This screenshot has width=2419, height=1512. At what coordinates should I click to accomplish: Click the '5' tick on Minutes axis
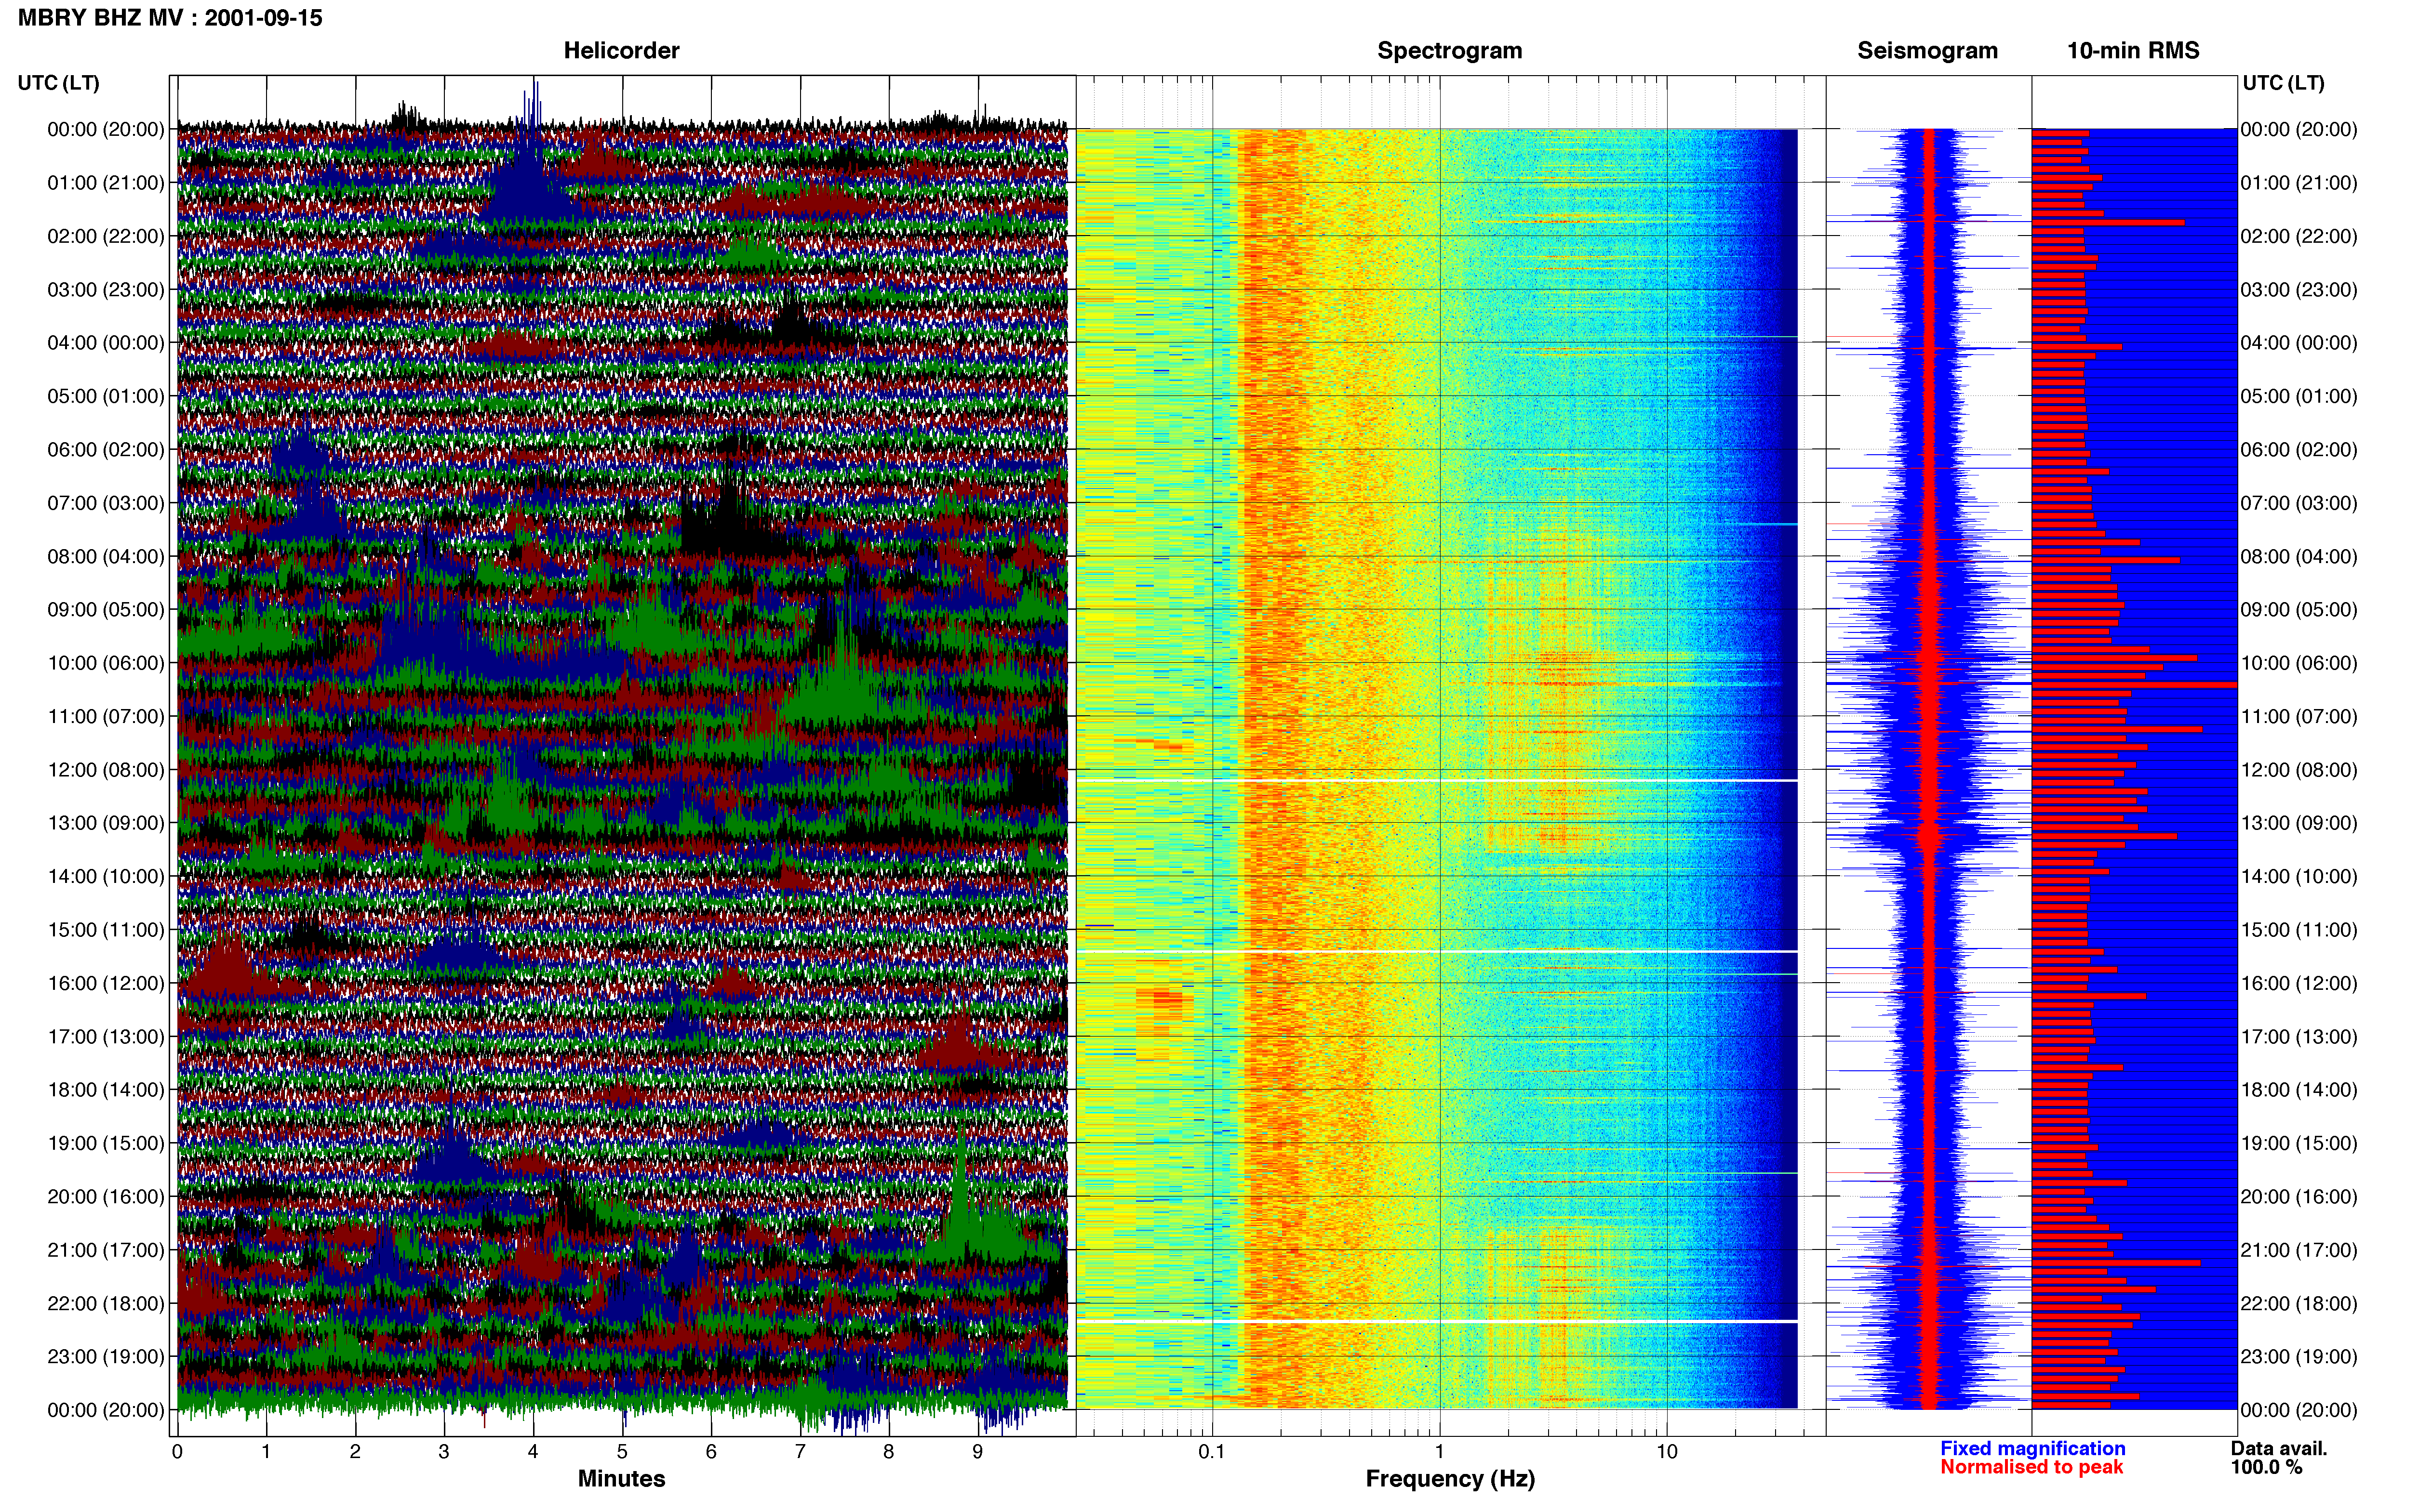tap(622, 1452)
